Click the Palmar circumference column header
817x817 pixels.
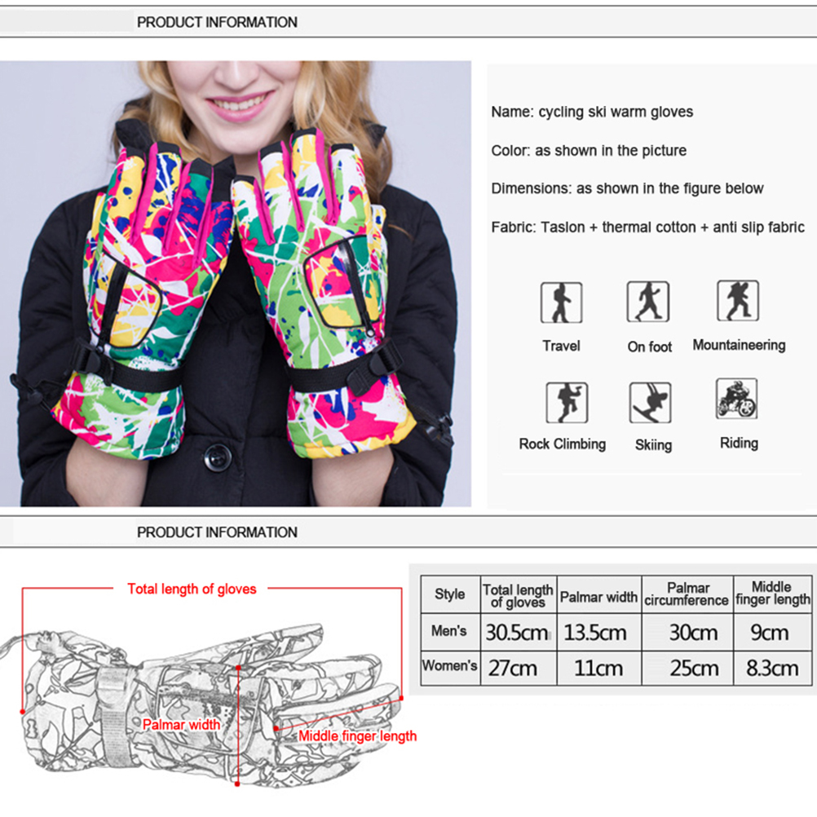pos(687,594)
